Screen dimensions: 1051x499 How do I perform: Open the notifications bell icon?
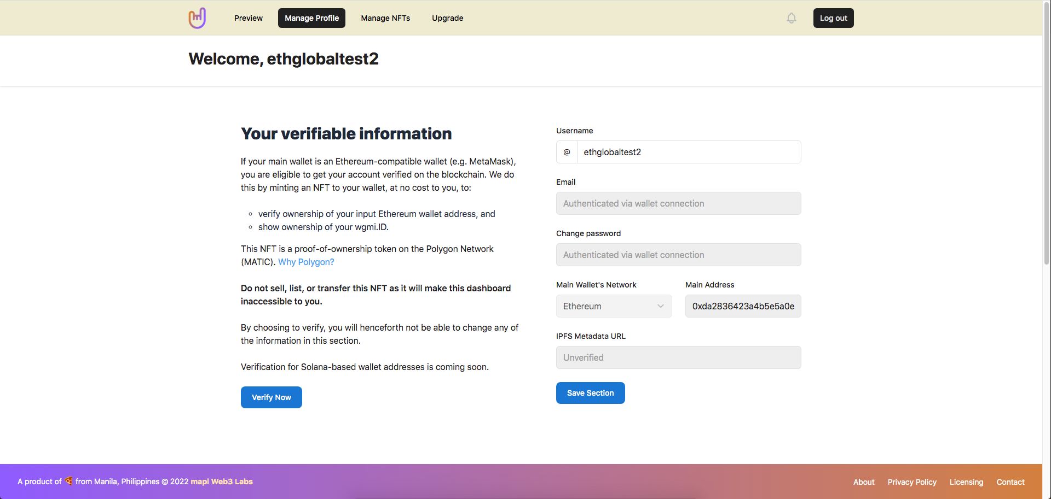pos(792,18)
